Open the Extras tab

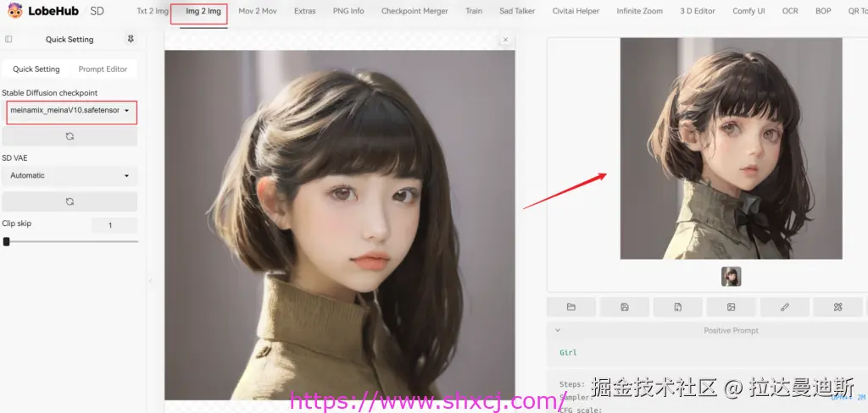click(305, 11)
